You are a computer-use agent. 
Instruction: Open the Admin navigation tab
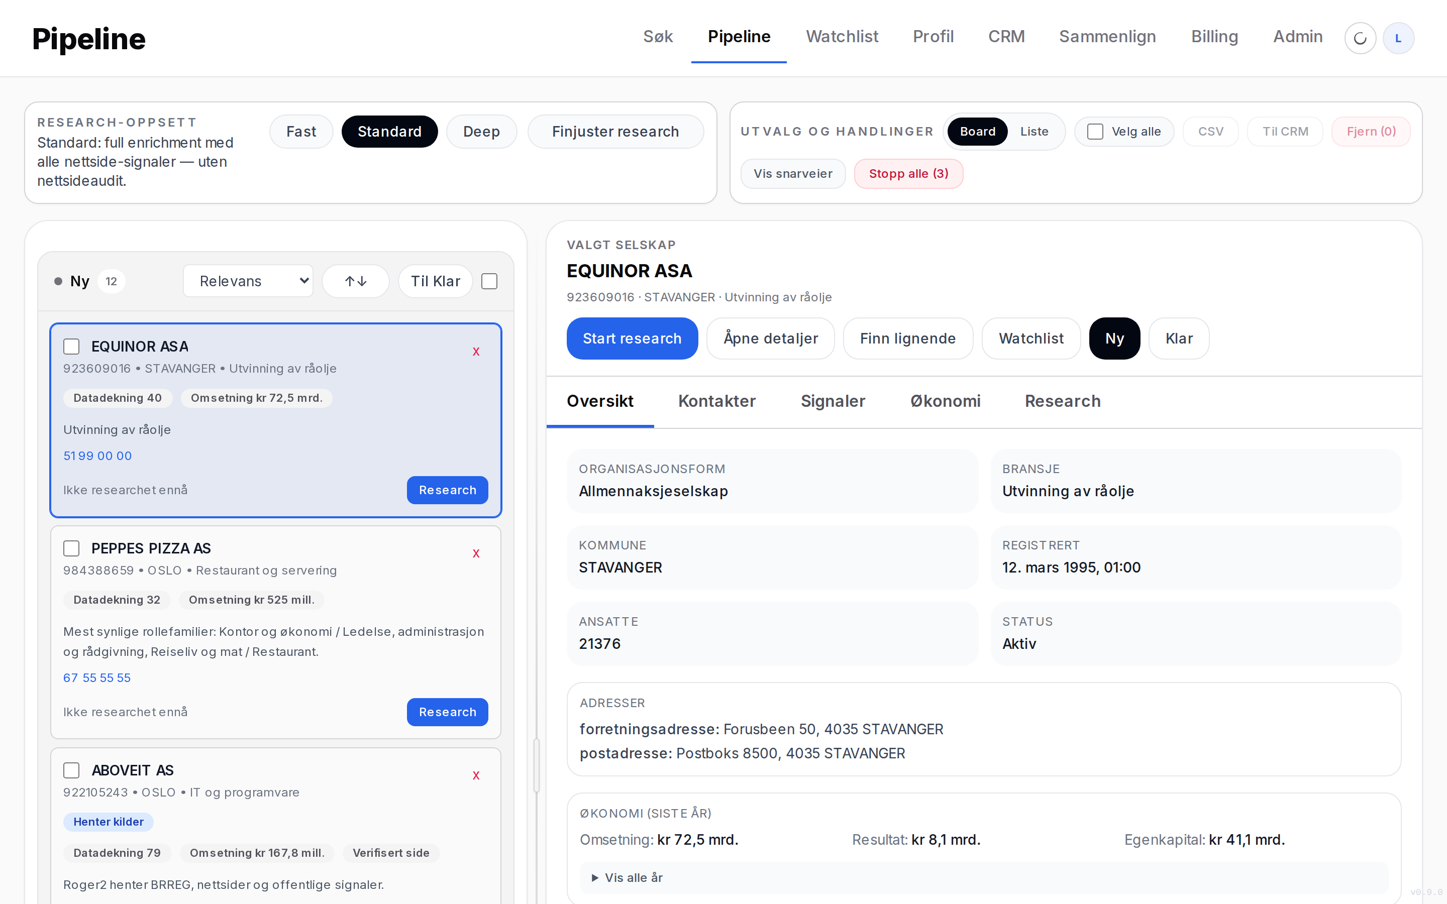1297,37
